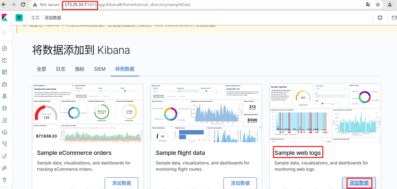Screen dimensions: 397x189
Task: Open Sample flight data dashboard thumbnail
Action: click(206, 113)
